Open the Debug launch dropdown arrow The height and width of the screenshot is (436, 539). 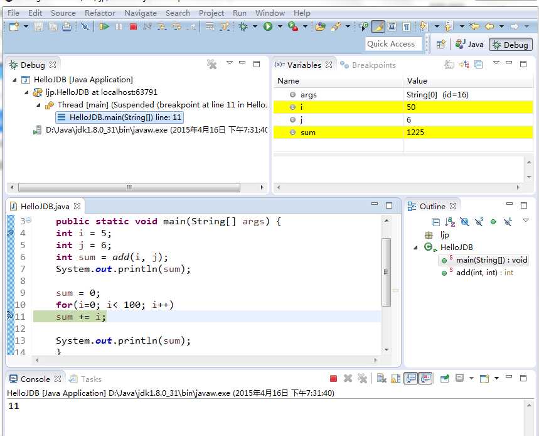pyautogui.click(x=255, y=26)
